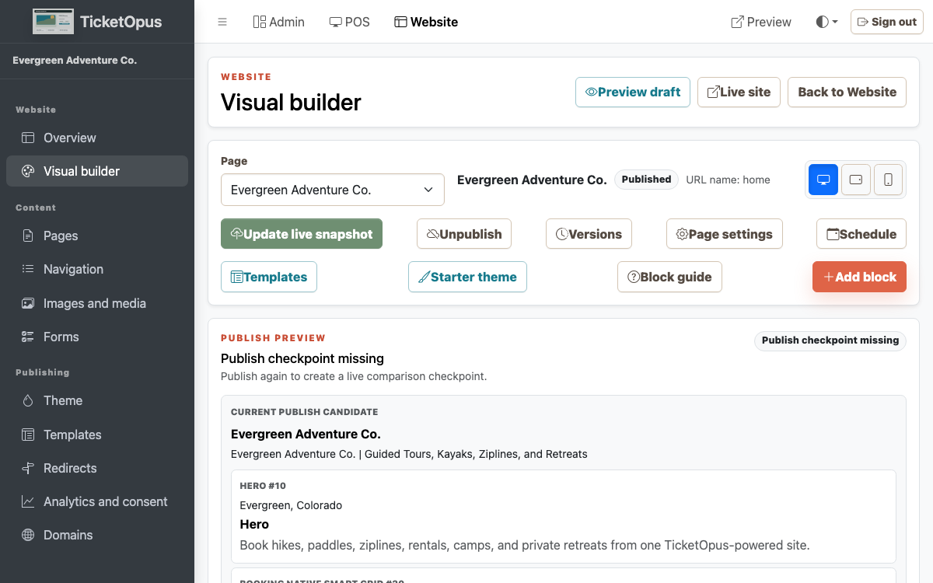Open the light/dark theme mode dropdown
Image resolution: width=933 pixels, height=583 pixels.
click(826, 22)
